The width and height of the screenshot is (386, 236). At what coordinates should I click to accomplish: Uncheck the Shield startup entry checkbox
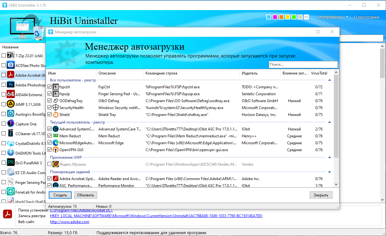coord(49,115)
